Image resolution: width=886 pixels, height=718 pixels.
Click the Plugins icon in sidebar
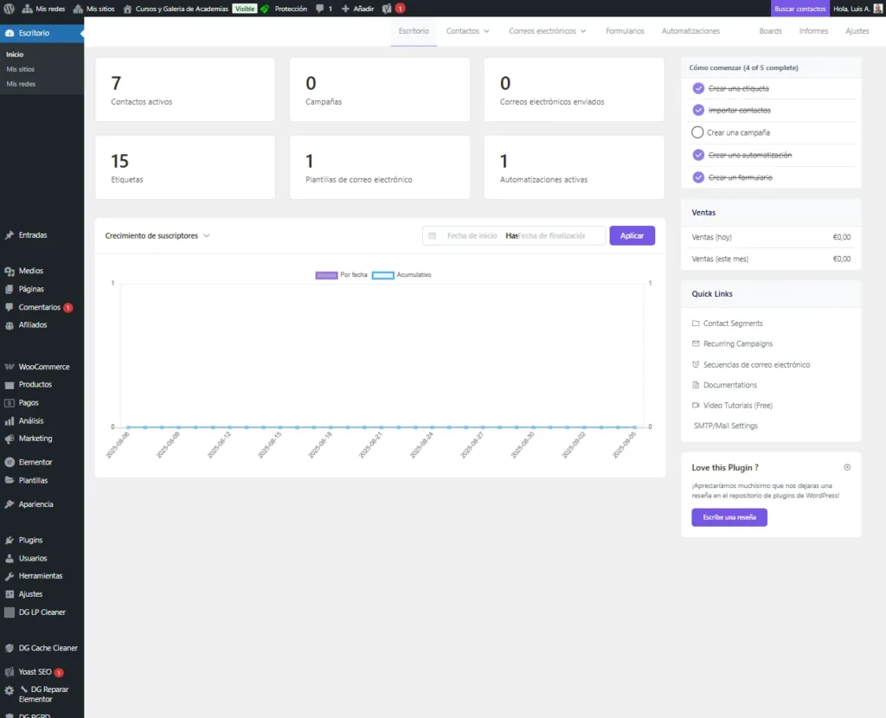[x=9, y=540]
